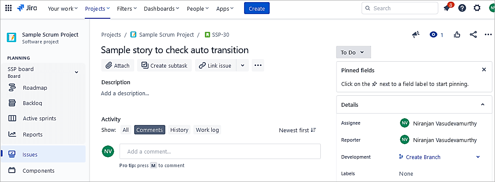Open the issue actions ellipsis menu
The width and height of the screenshot is (495, 182).
tap(488, 35)
